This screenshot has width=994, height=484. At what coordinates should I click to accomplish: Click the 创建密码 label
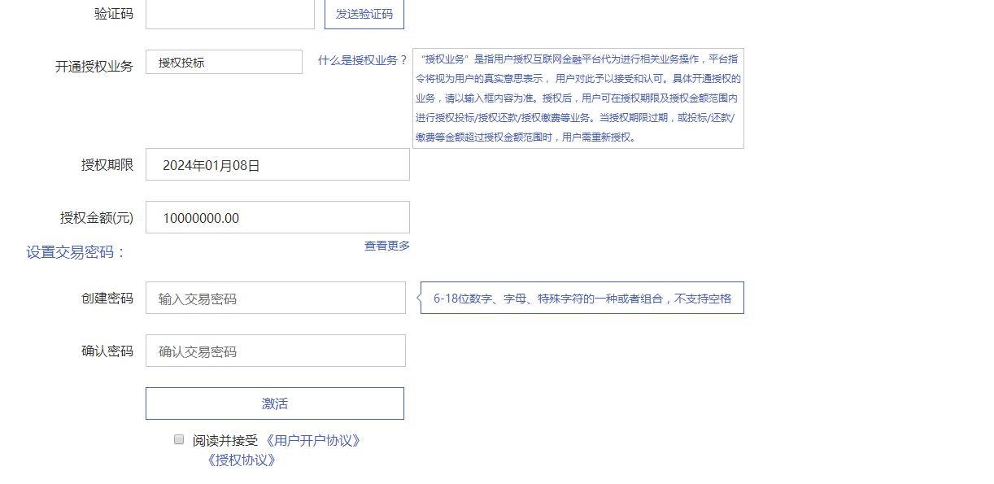[x=107, y=298]
